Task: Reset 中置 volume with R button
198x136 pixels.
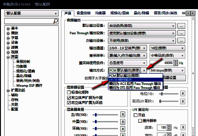Action: click(x=122, y=121)
